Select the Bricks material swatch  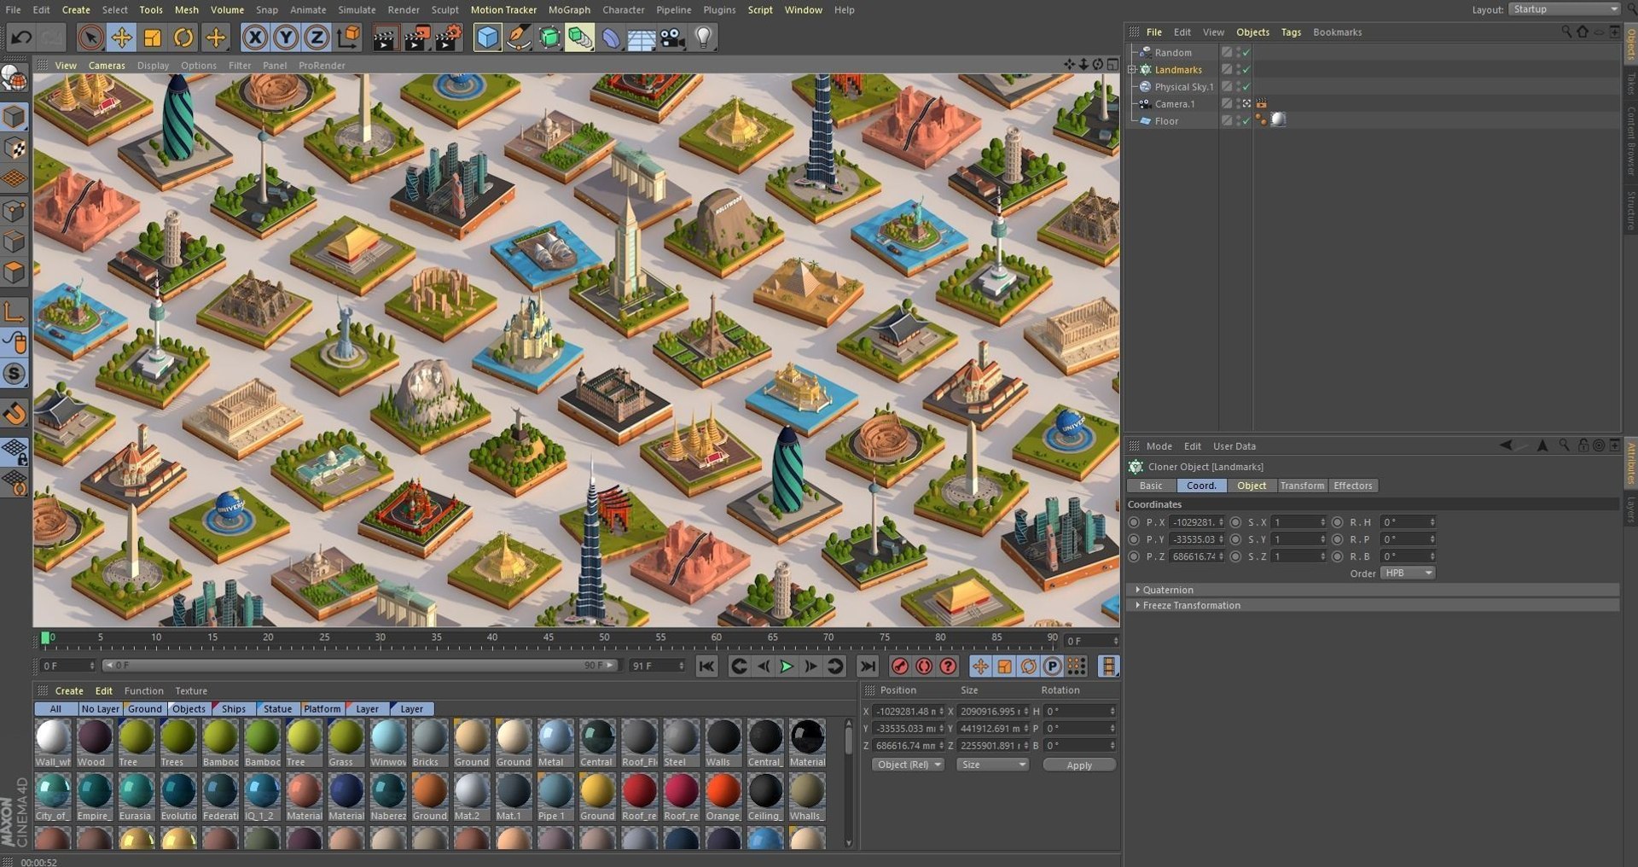pos(430,742)
